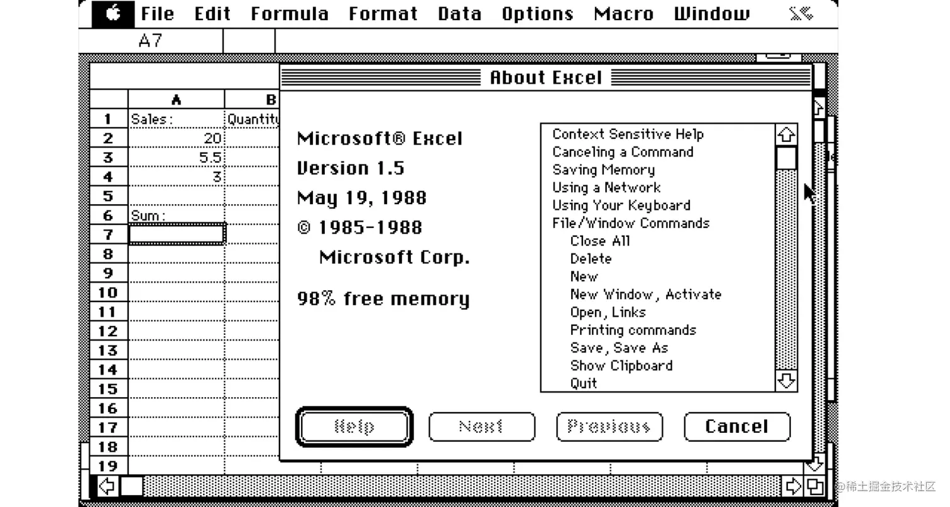950x507 pixels.
Task: Select 'Save, Save As' help topic
Action: pyautogui.click(x=620, y=348)
